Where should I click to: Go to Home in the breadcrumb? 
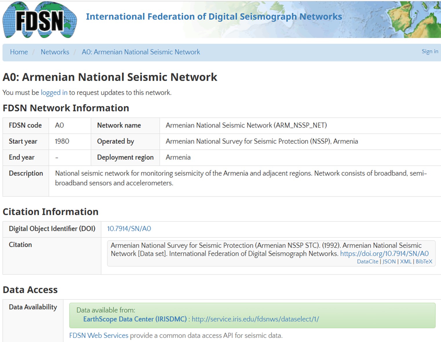[x=19, y=52]
